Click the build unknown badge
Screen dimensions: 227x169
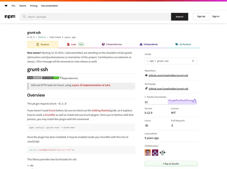click(34, 78)
